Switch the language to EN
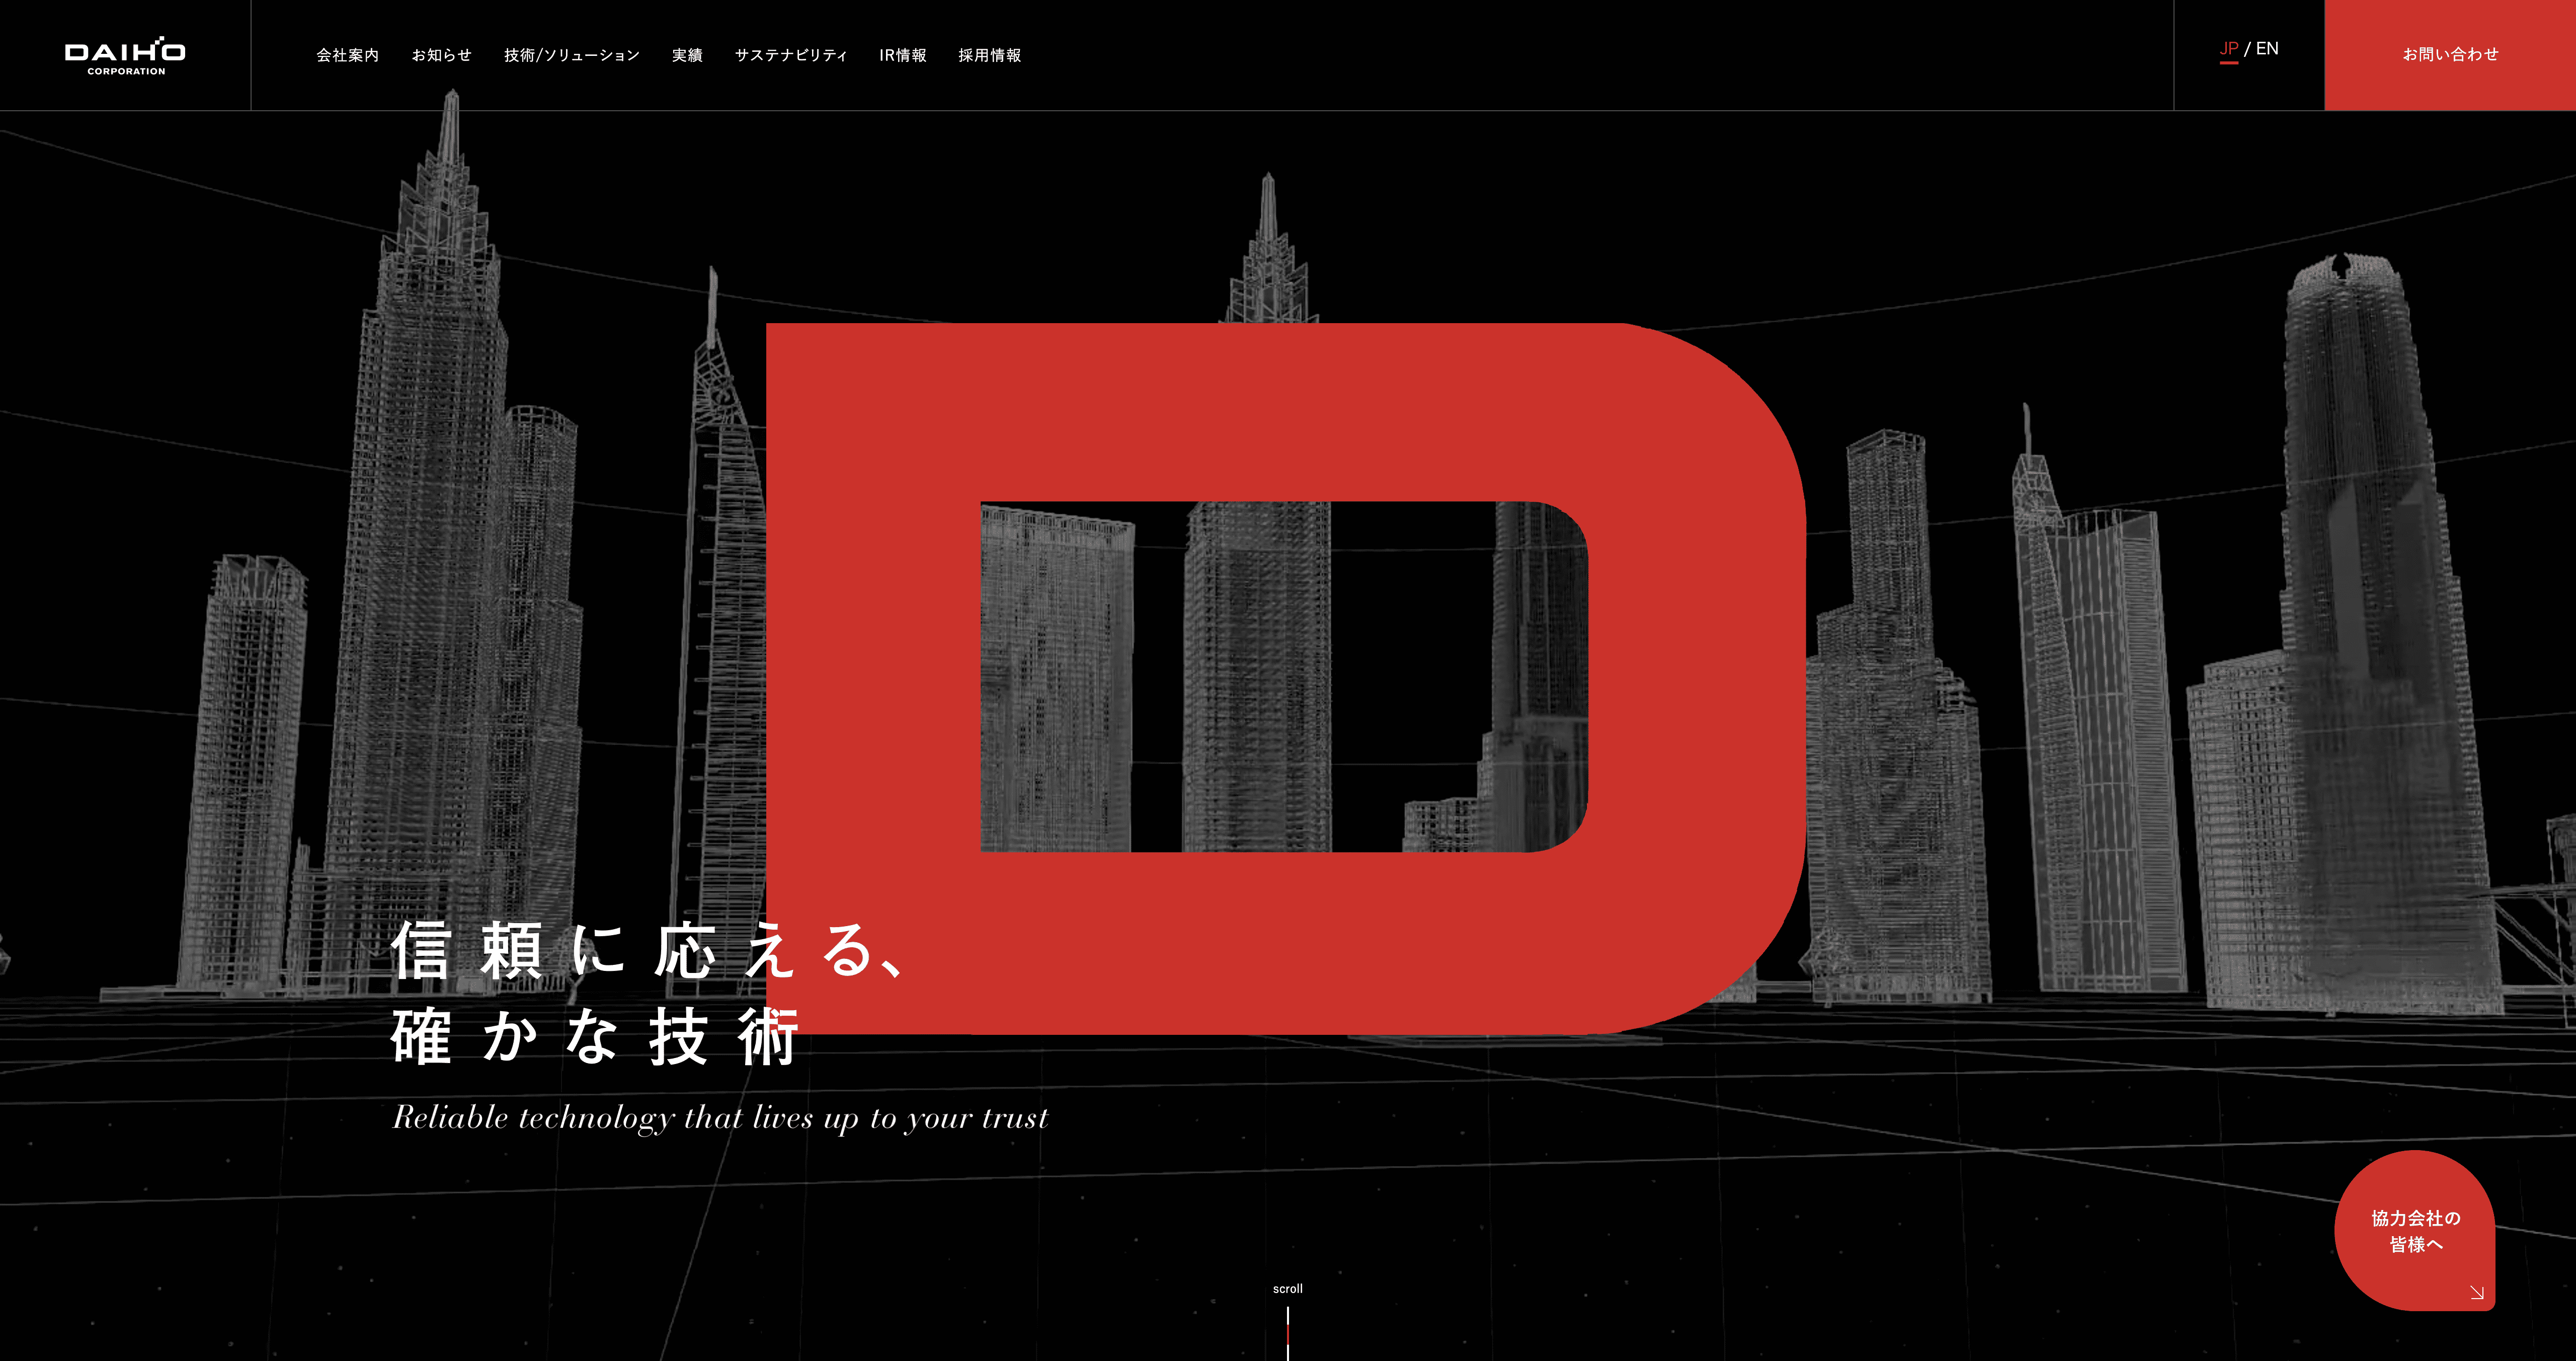 (x=2267, y=49)
